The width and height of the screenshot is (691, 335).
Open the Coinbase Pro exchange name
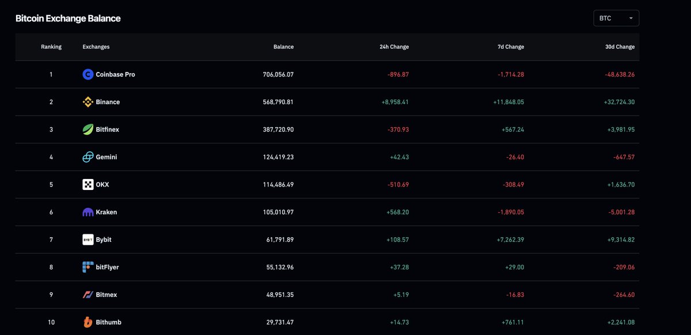116,74
